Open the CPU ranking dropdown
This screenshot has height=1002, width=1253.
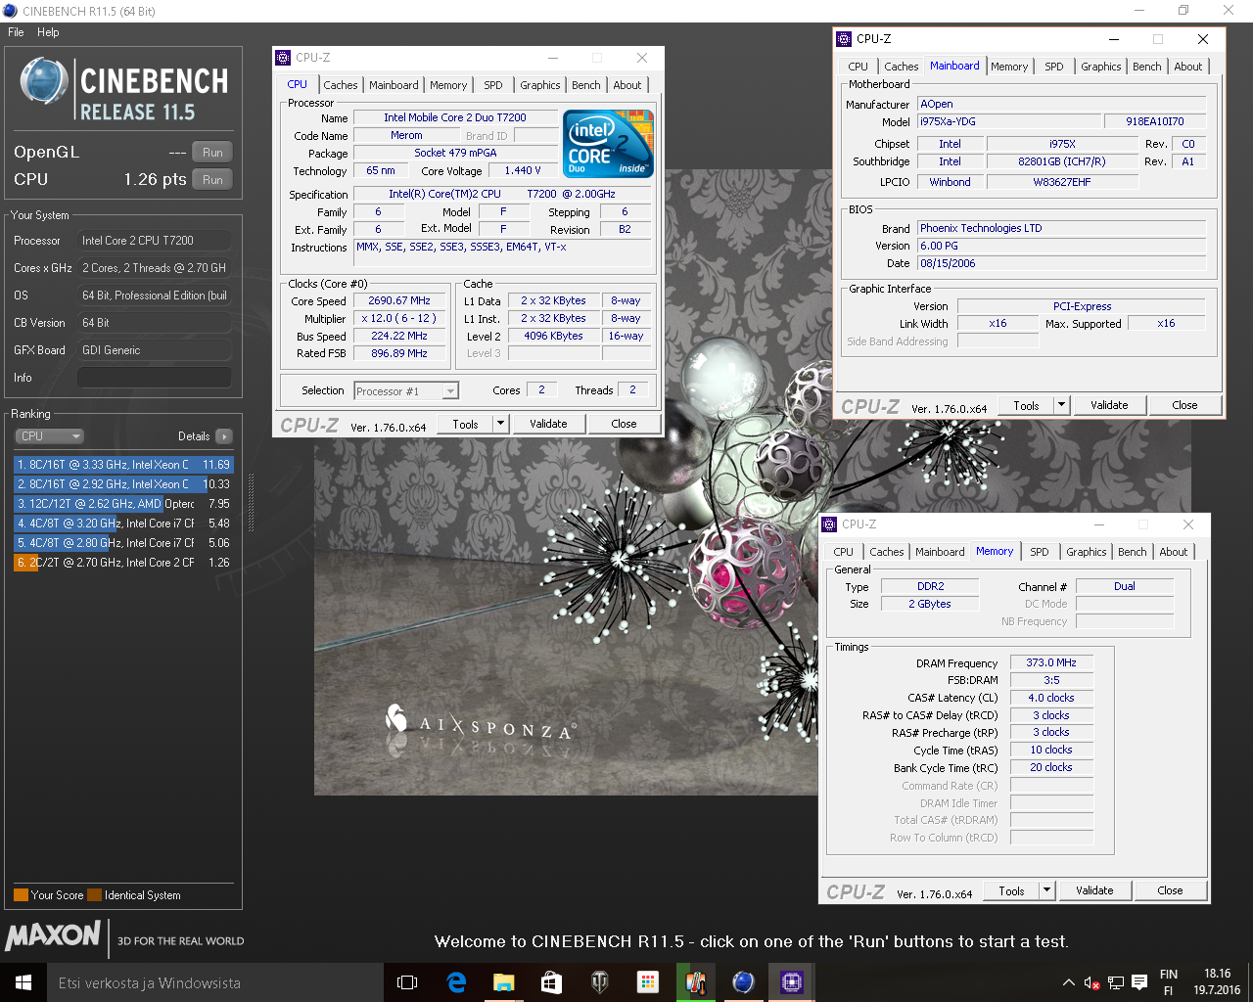(49, 436)
